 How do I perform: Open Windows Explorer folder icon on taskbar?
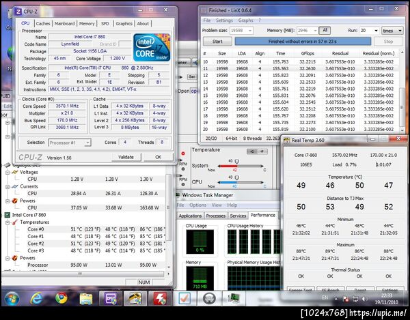click(x=86, y=299)
